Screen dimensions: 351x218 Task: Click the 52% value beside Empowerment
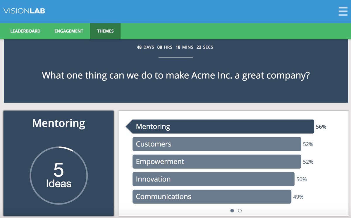coord(308,162)
